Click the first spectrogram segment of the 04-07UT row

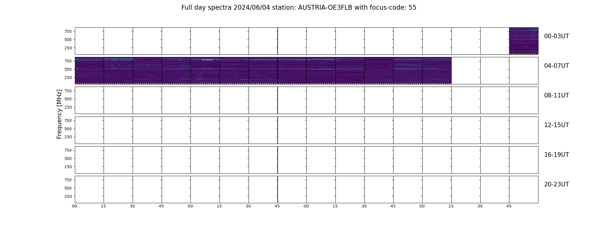tap(89, 71)
